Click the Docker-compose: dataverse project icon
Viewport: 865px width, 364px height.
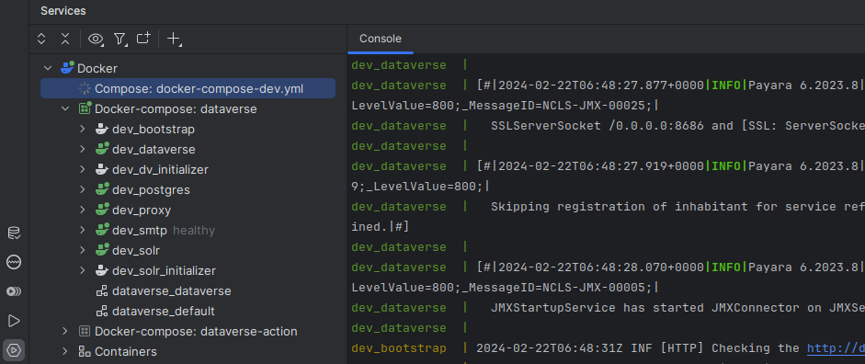85,108
